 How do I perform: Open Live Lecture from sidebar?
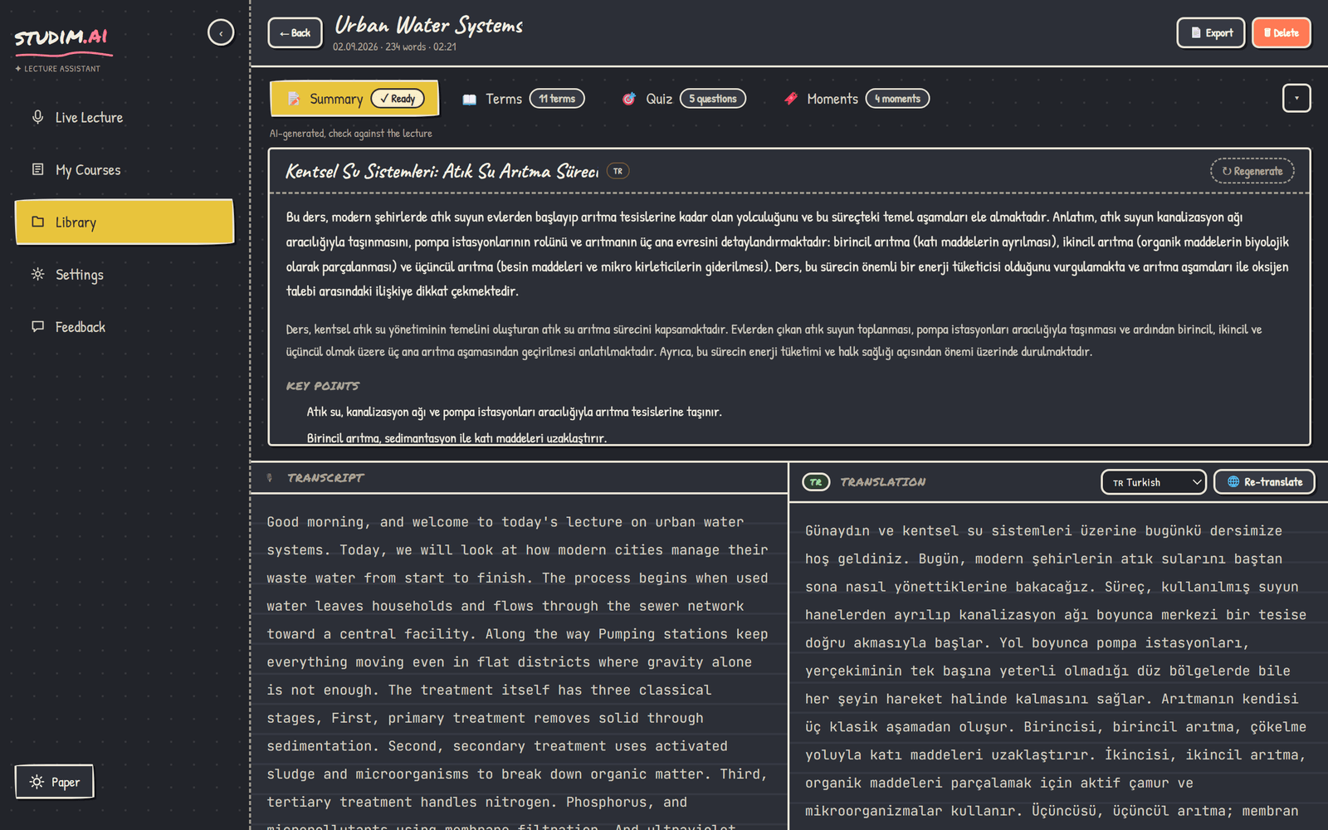coord(124,118)
